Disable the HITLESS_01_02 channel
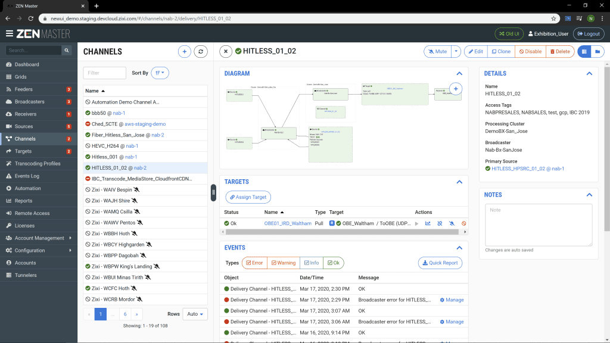 click(x=531, y=51)
